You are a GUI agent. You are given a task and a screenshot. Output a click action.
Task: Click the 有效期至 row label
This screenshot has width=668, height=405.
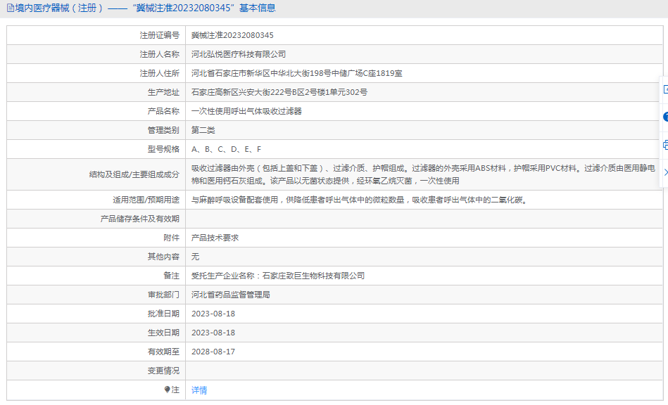[163, 352]
